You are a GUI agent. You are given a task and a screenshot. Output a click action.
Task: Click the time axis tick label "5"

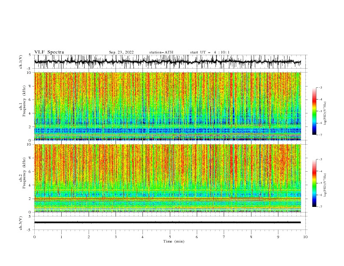pyautogui.click(x=170, y=237)
